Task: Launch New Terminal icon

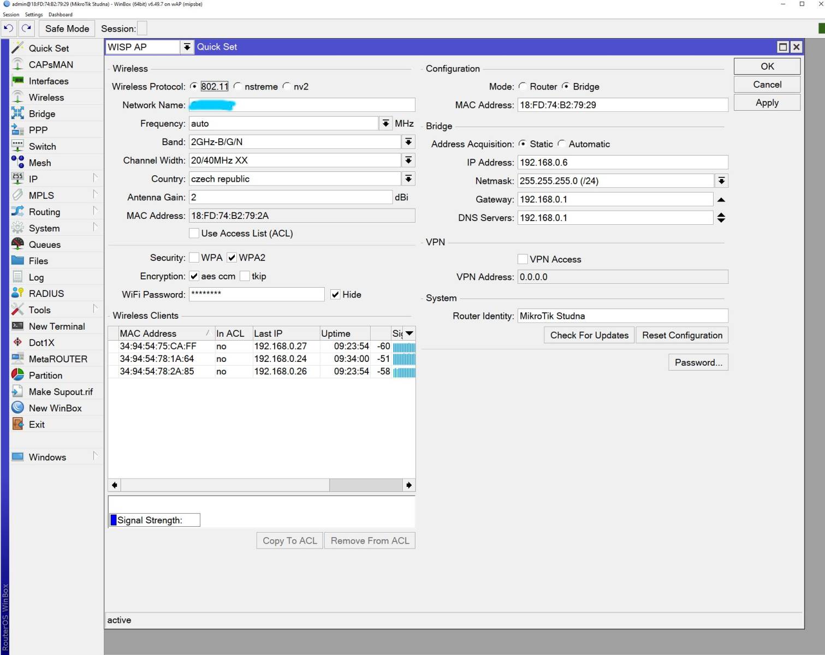Action: click(x=17, y=326)
